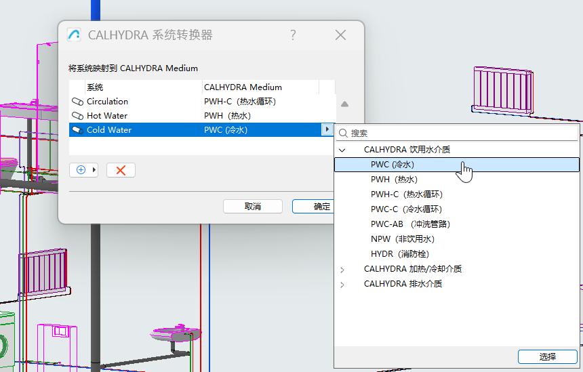Select PWC-AB (冲洗管路) in the medium list
This screenshot has height=372, width=583.
(x=457, y=224)
